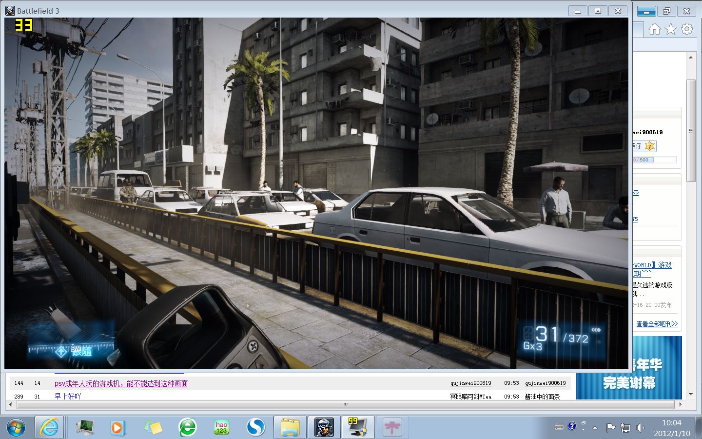The width and height of the screenshot is (702, 439).
Task: Close the Battlefield 3 window
Action: click(618, 11)
